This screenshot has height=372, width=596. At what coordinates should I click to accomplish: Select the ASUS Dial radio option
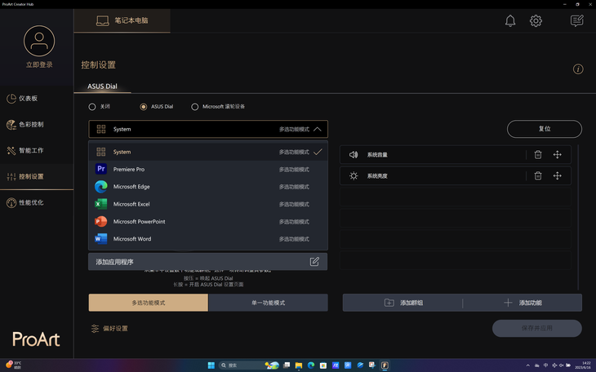144,107
